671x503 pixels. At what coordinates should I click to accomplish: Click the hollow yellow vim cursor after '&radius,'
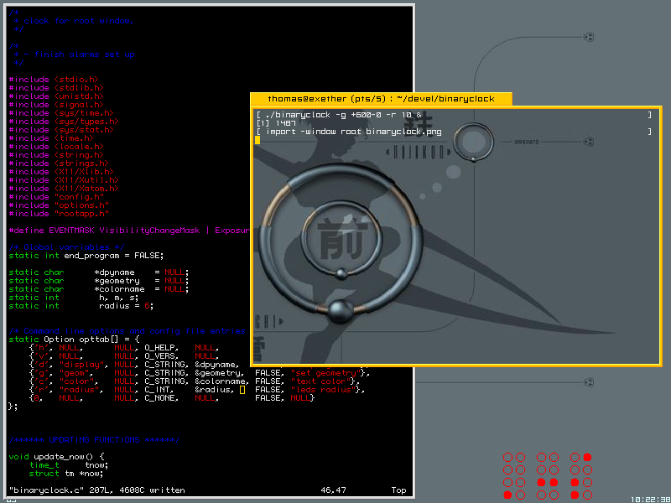pyautogui.click(x=242, y=390)
